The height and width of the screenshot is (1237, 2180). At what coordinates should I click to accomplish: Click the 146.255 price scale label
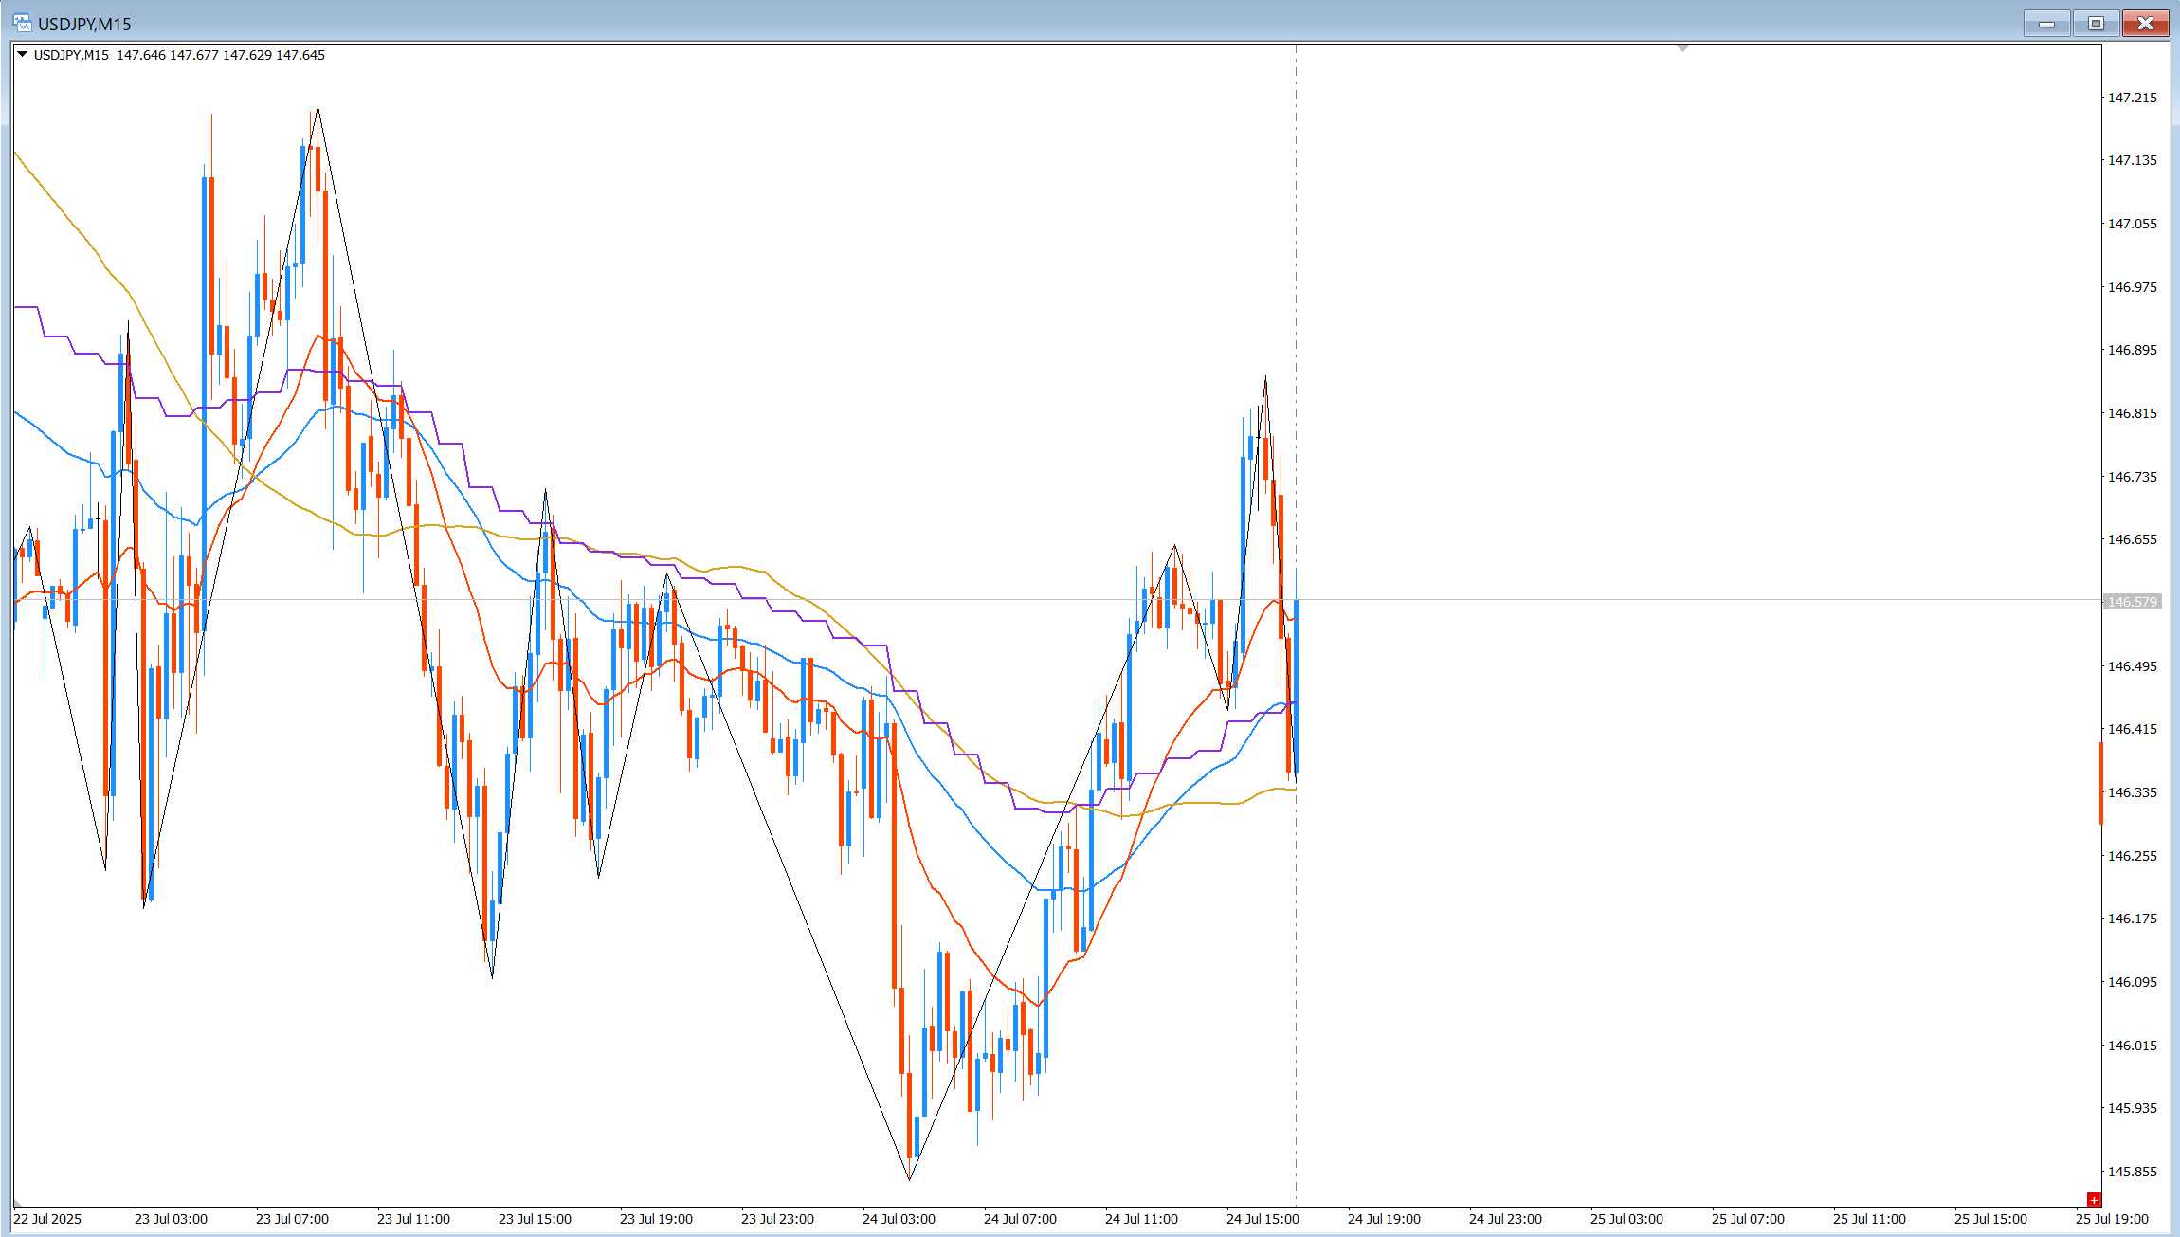click(x=2132, y=856)
